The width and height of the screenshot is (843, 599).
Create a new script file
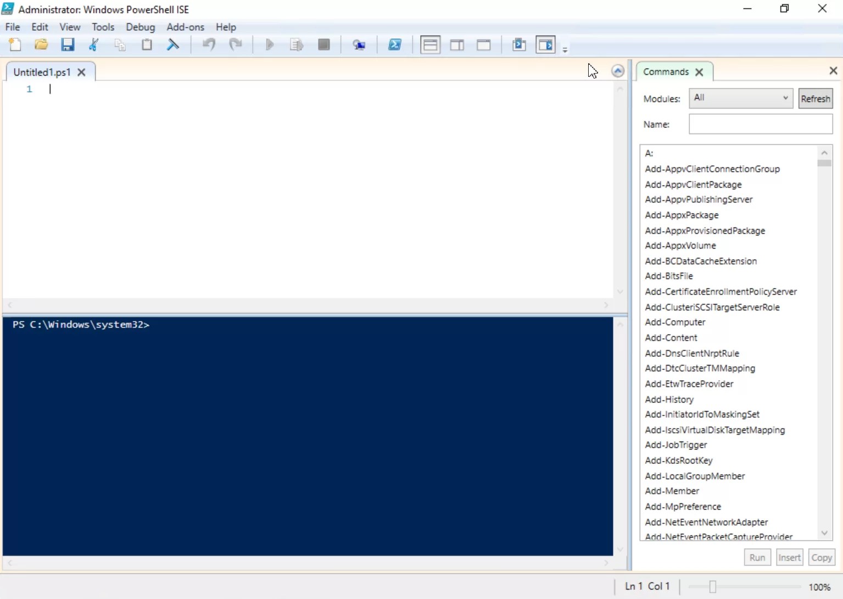pyautogui.click(x=15, y=44)
